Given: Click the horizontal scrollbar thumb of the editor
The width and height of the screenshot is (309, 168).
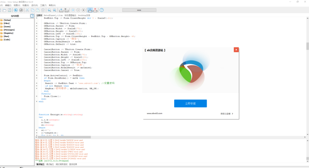Looking at the screenshot, I should tap(64, 137).
